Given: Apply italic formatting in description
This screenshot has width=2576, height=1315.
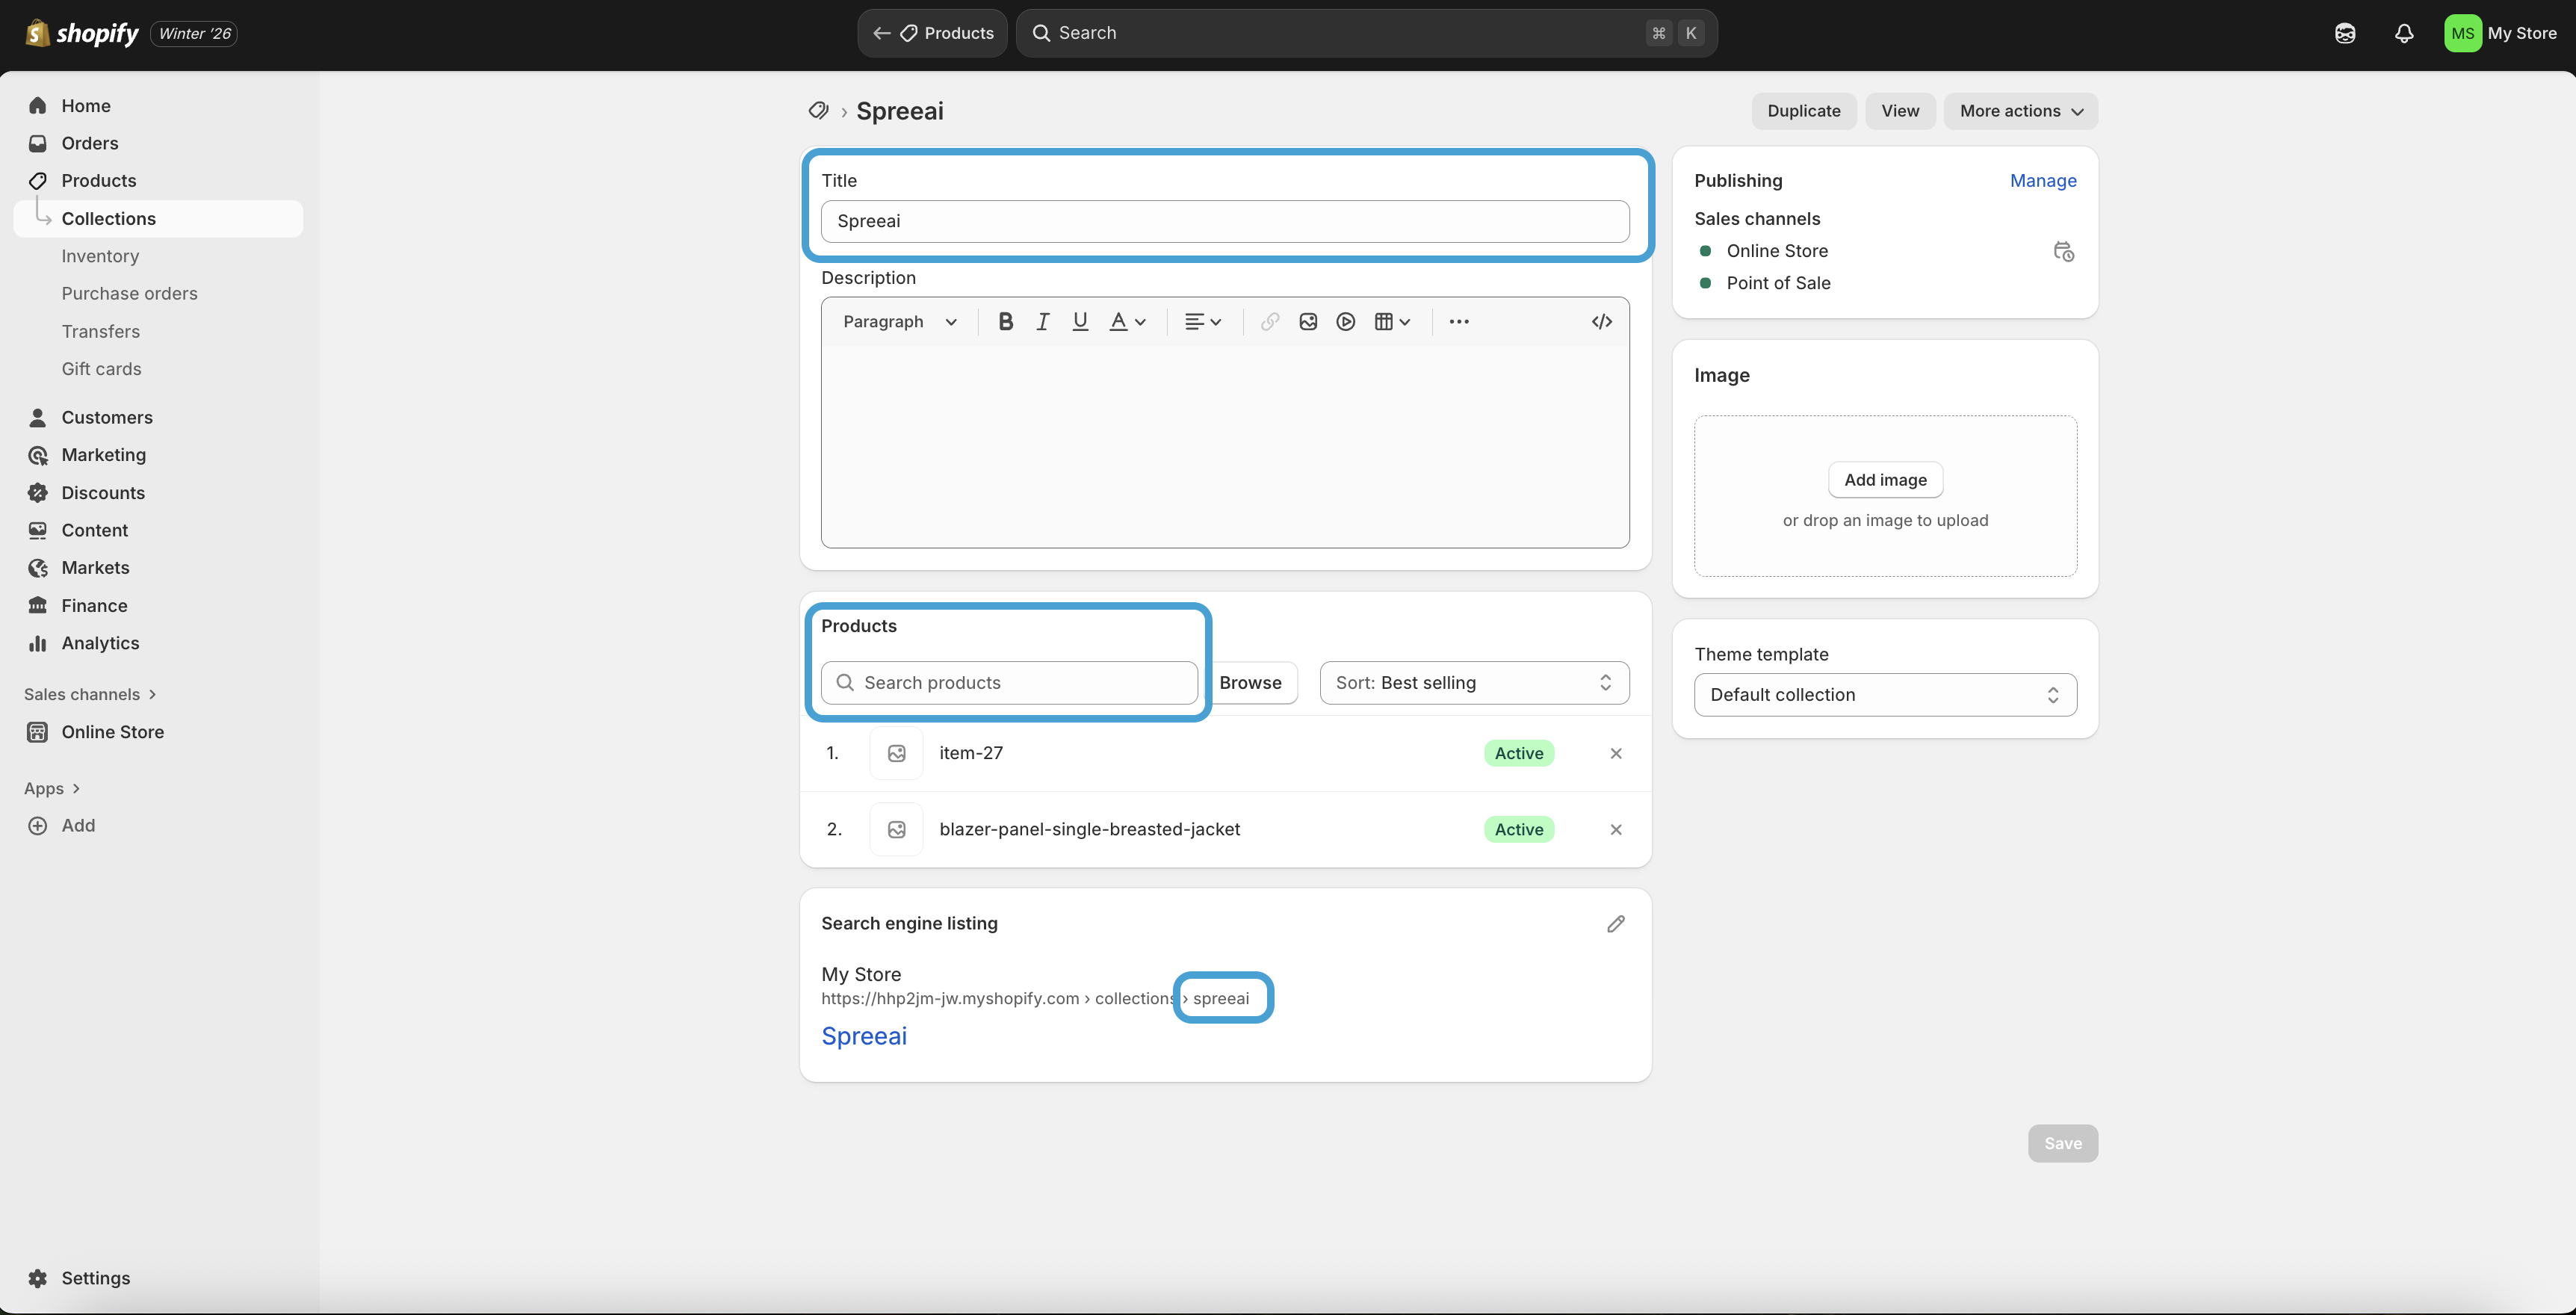Looking at the screenshot, I should (1042, 321).
